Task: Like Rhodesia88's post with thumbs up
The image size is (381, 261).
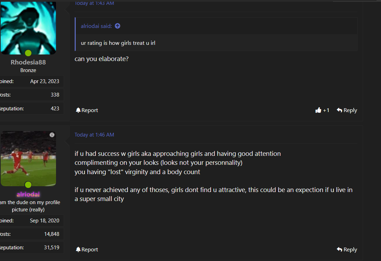Action: pyautogui.click(x=318, y=110)
